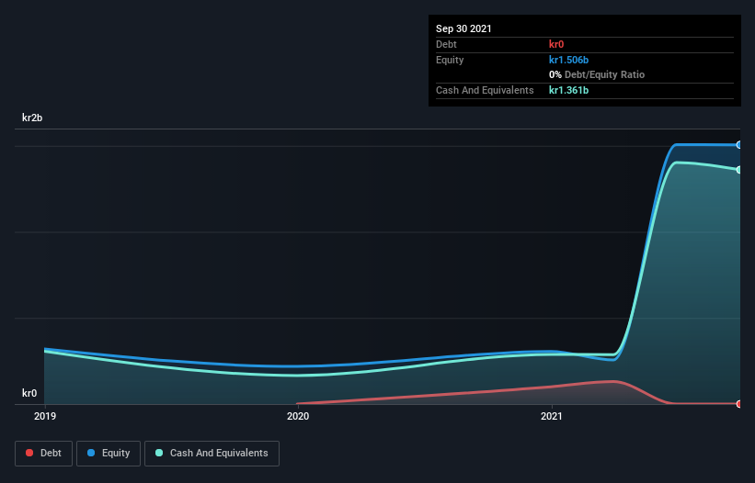
Task: Toggle the Debt legend button
Action: (43, 454)
